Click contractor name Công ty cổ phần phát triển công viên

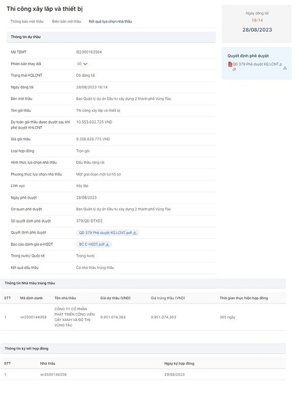(x=73, y=317)
